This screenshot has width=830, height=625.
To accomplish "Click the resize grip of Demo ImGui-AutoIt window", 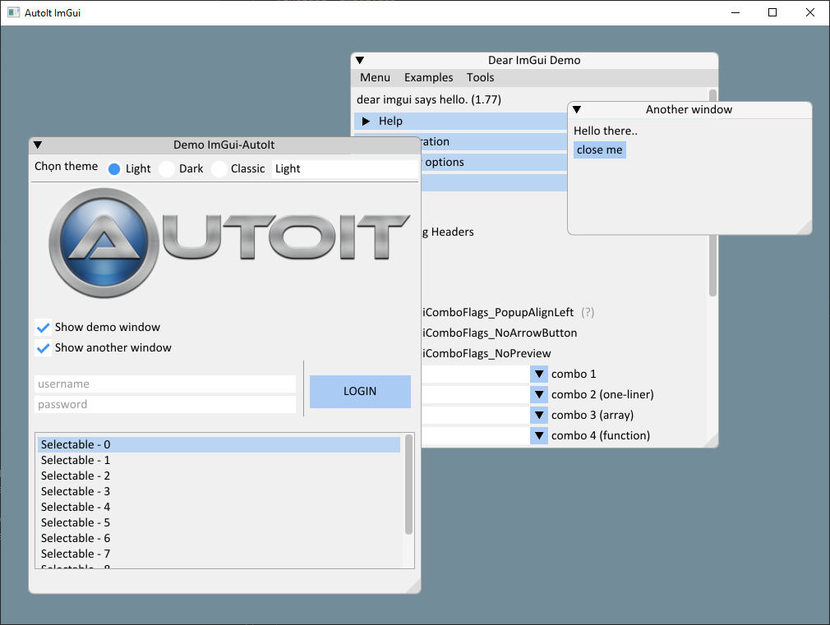I will [x=413, y=586].
